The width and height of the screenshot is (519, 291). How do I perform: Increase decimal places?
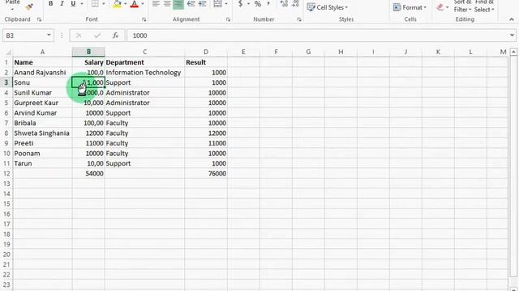pyautogui.click(x=284, y=4)
